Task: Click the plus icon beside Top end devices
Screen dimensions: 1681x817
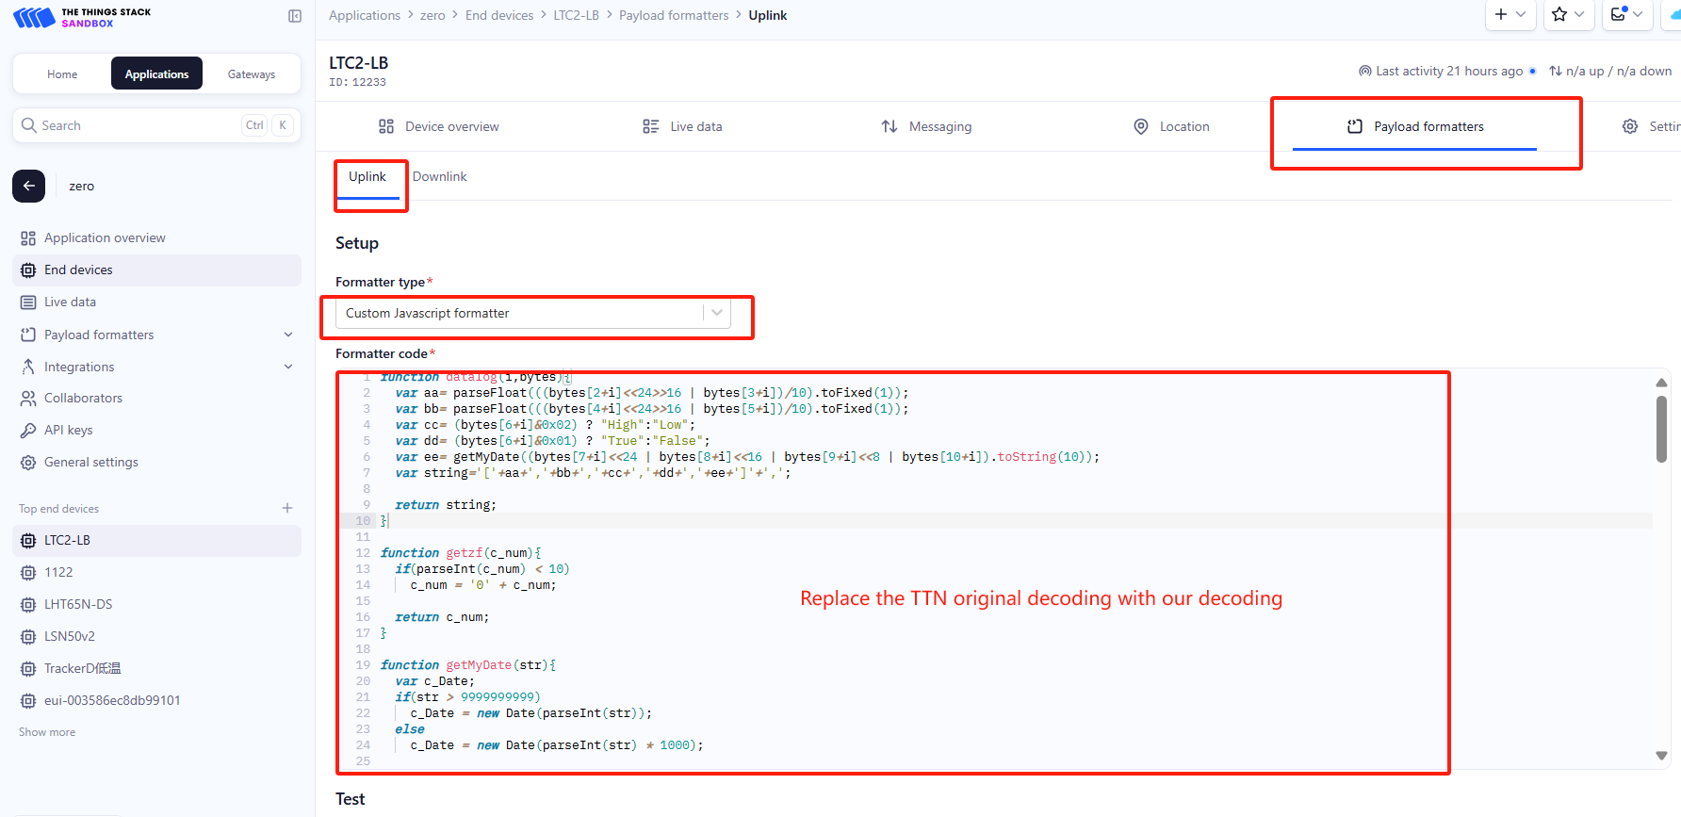Action: (x=287, y=508)
